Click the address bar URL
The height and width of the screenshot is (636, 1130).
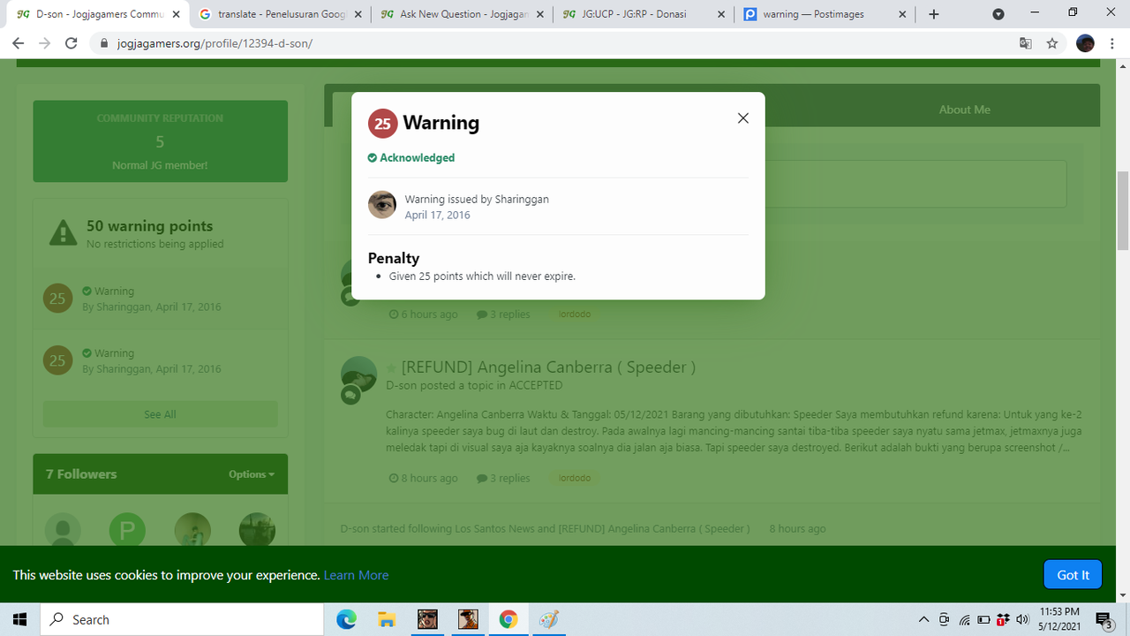pos(215,43)
